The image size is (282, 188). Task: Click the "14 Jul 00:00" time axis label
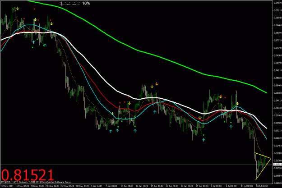[x=262, y=186]
